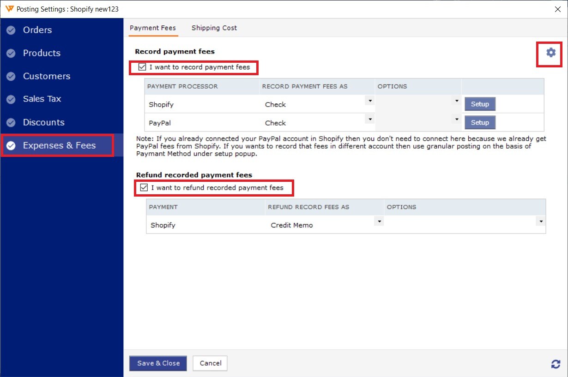
Task: Click the Cancel button
Action: click(x=211, y=363)
